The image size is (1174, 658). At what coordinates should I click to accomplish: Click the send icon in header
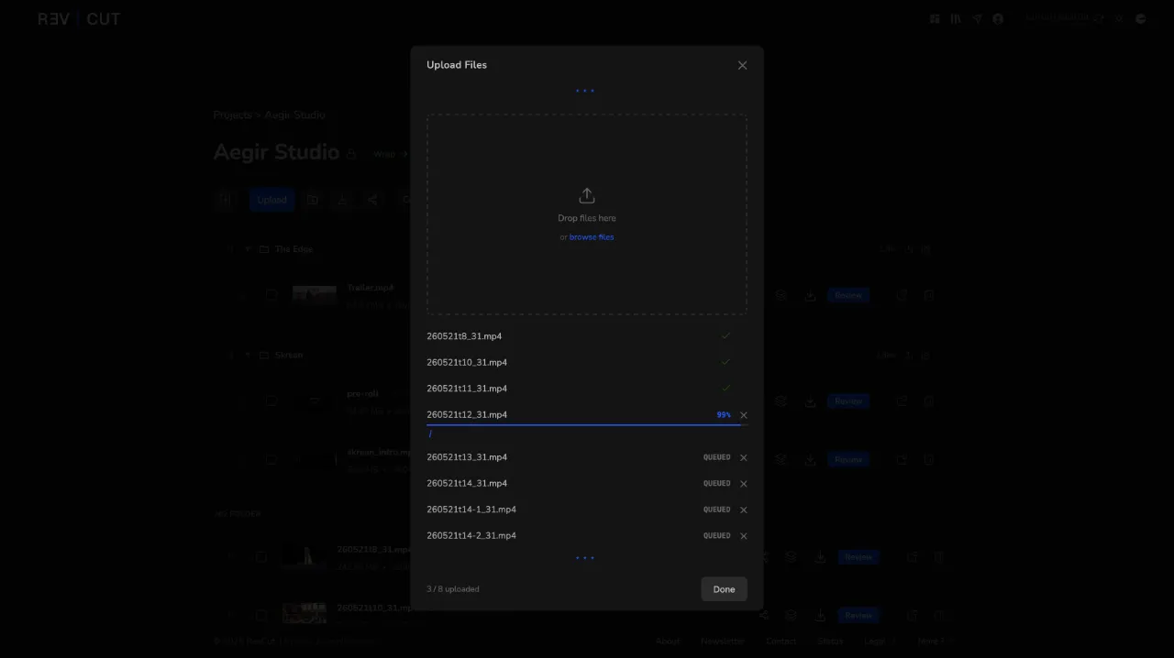pos(978,18)
